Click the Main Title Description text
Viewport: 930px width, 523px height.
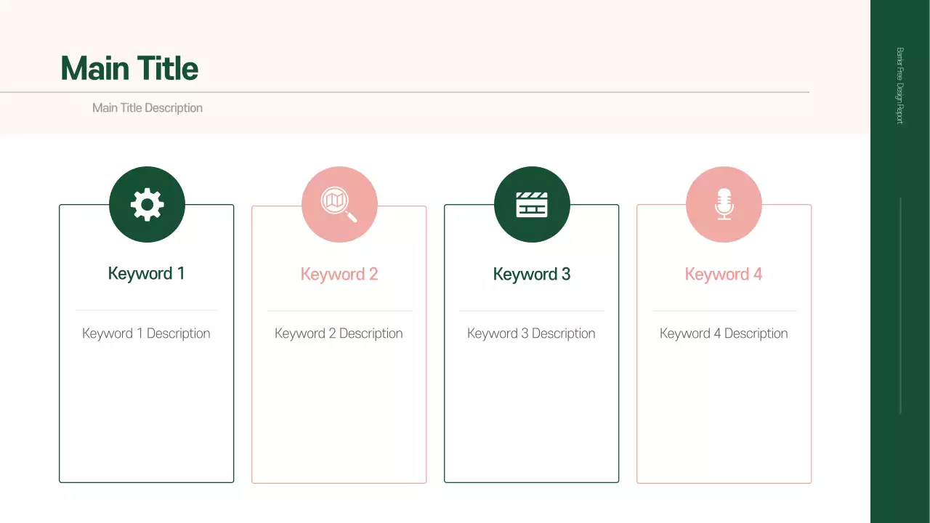[147, 108]
